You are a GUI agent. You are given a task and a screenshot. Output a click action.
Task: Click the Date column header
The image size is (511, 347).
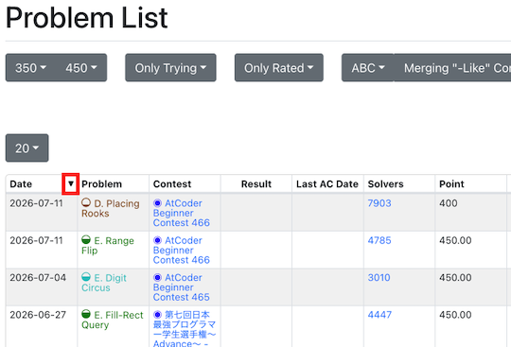coord(21,184)
